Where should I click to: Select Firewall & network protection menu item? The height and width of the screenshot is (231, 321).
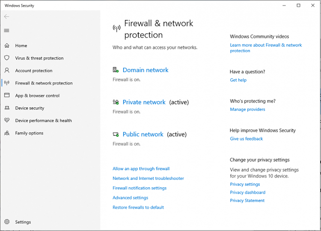pyautogui.click(x=44, y=83)
